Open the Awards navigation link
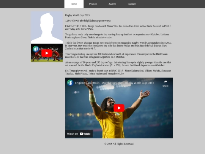Screen dimensions: 205x154 [112, 4]
